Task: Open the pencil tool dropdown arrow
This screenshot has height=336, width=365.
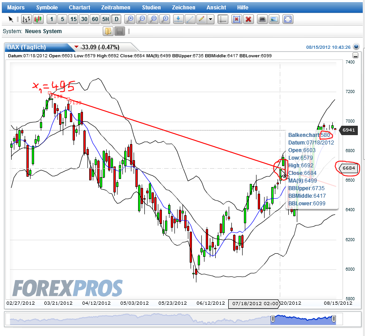Action: [x=211, y=19]
